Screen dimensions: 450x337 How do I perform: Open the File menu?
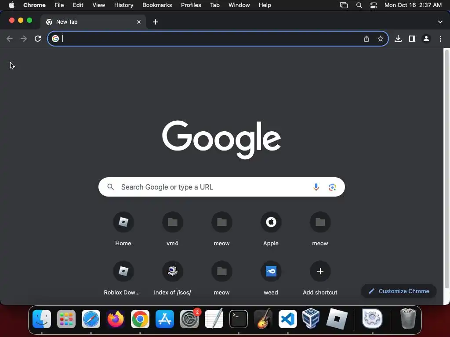pos(59,5)
